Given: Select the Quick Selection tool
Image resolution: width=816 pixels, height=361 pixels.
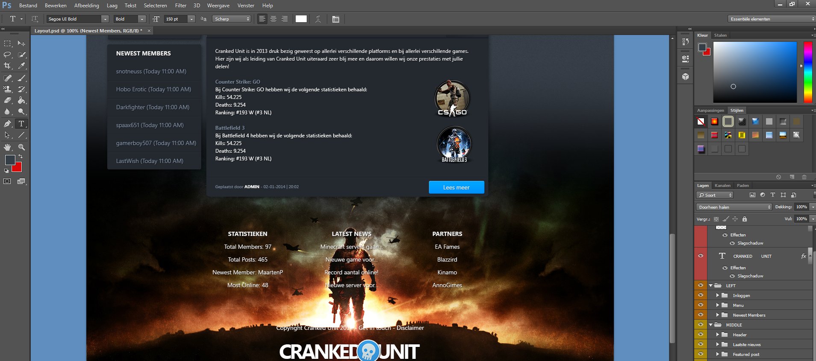Looking at the screenshot, I should tap(21, 55).
